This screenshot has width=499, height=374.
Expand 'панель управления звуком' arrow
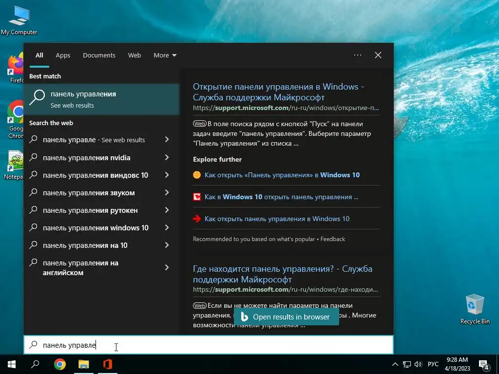pos(167,192)
